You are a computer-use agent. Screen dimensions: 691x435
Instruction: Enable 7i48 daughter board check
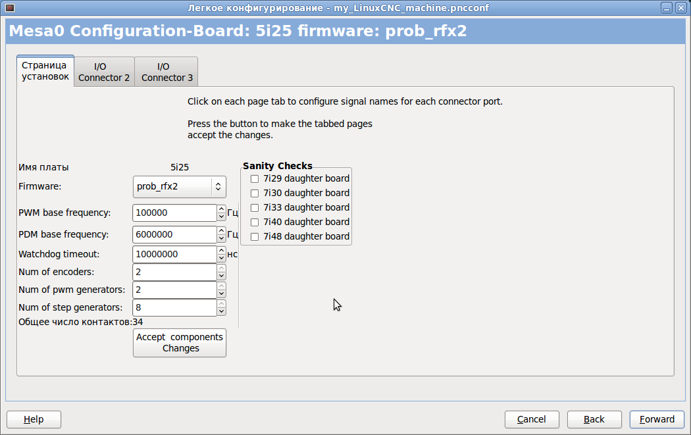pyautogui.click(x=255, y=237)
